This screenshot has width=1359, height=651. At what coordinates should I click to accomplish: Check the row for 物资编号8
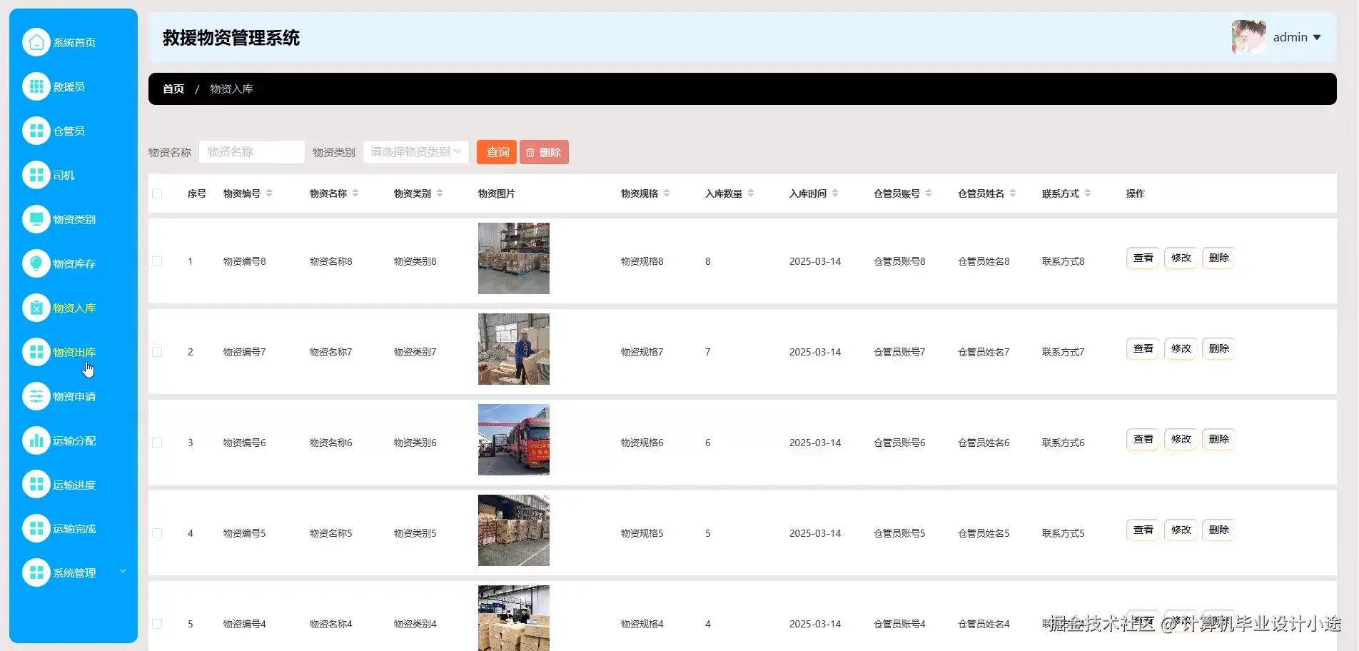click(157, 261)
